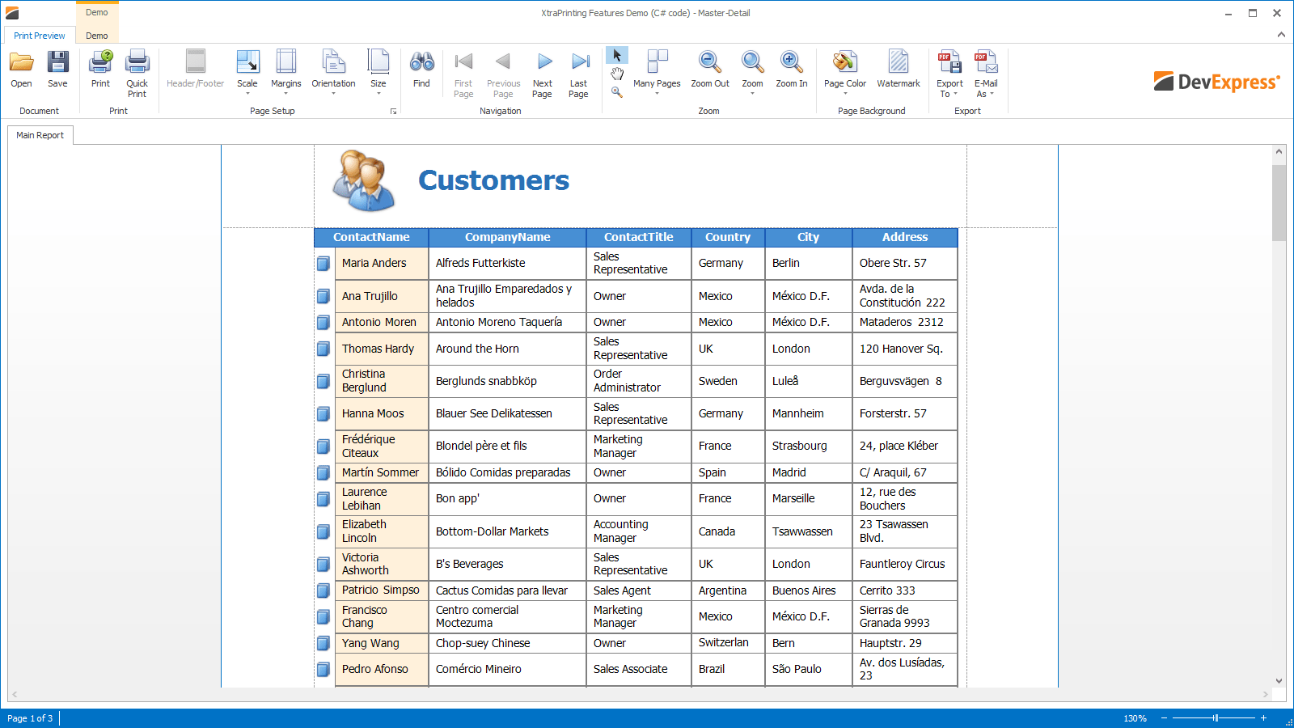The image size is (1294, 728).
Task: Open a document with the Open icon
Action: [21, 69]
